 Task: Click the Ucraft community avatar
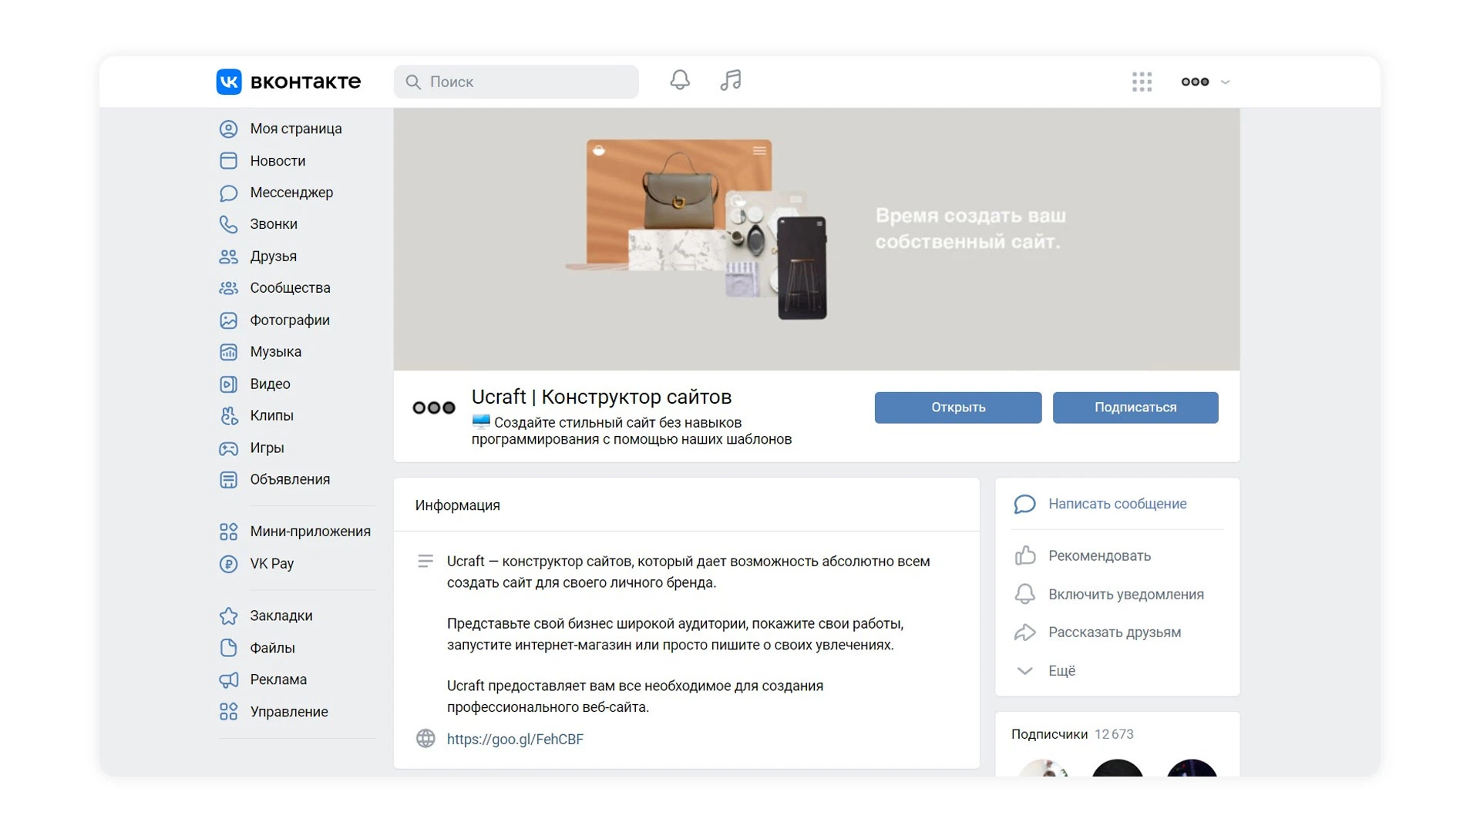434,408
